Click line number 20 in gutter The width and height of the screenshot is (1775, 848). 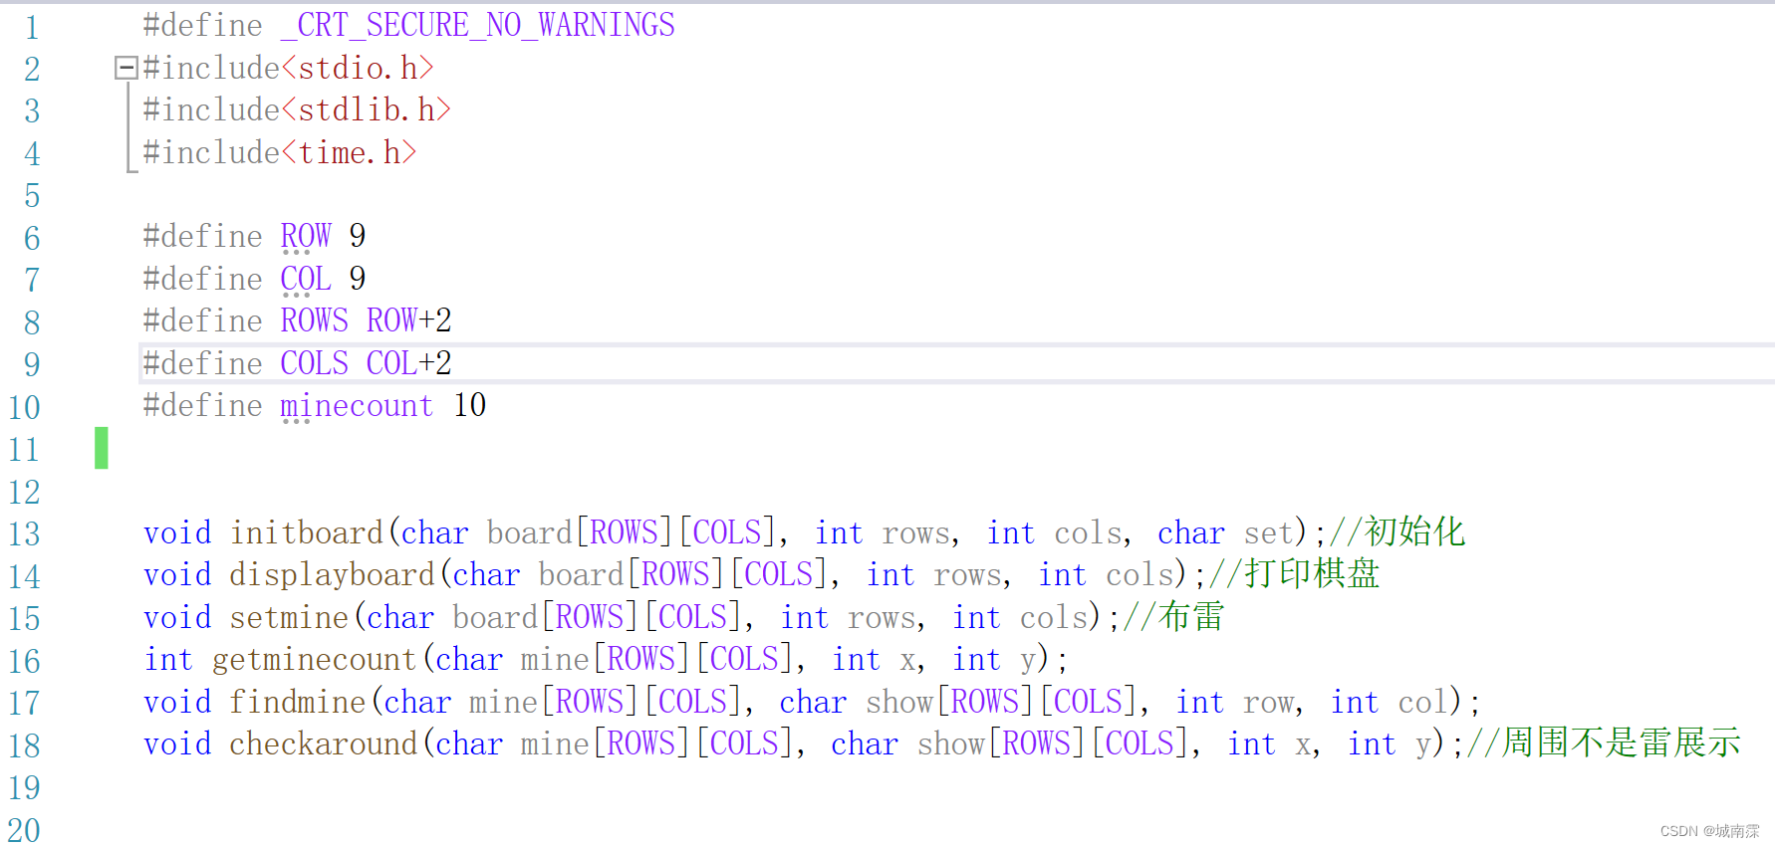pos(24,830)
